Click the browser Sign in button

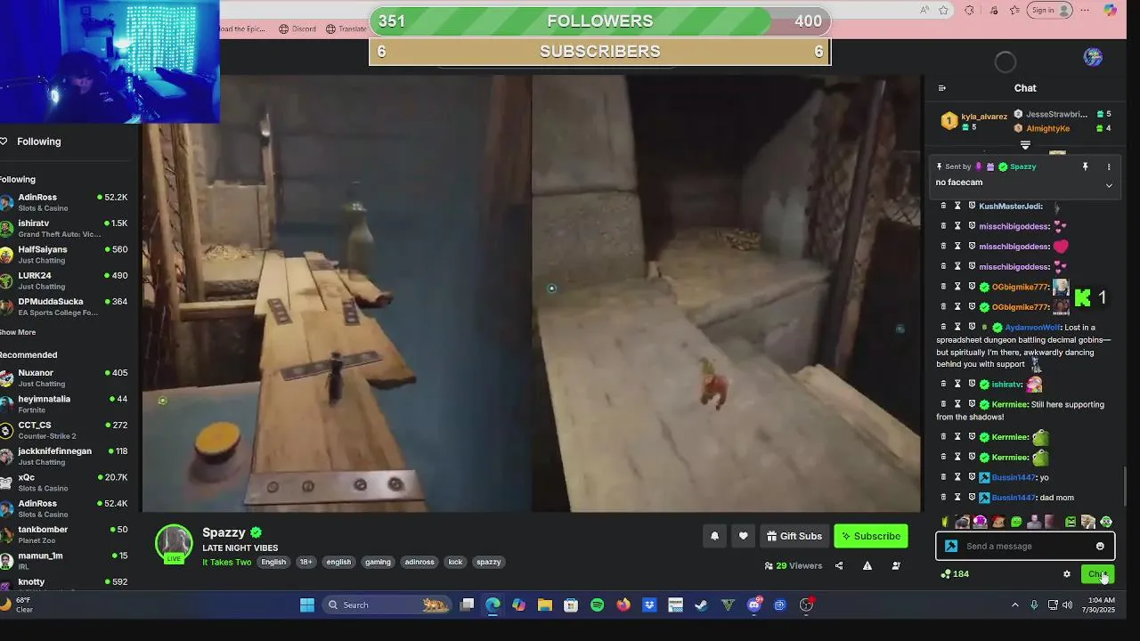[x=1050, y=10]
